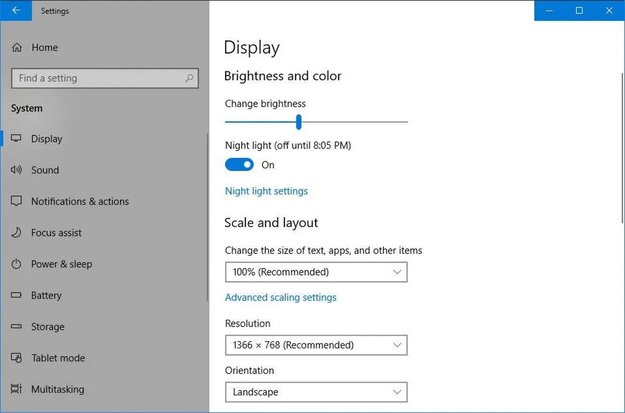Click the Find a setting search box
Image resolution: width=625 pixels, height=413 pixels.
[x=99, y=78]
